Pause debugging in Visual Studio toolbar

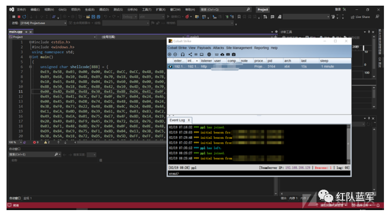click(x=14, y=17)
